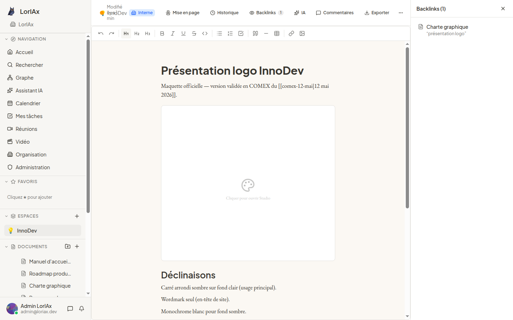Open the Studio canvas placeholder

[248, 183]
